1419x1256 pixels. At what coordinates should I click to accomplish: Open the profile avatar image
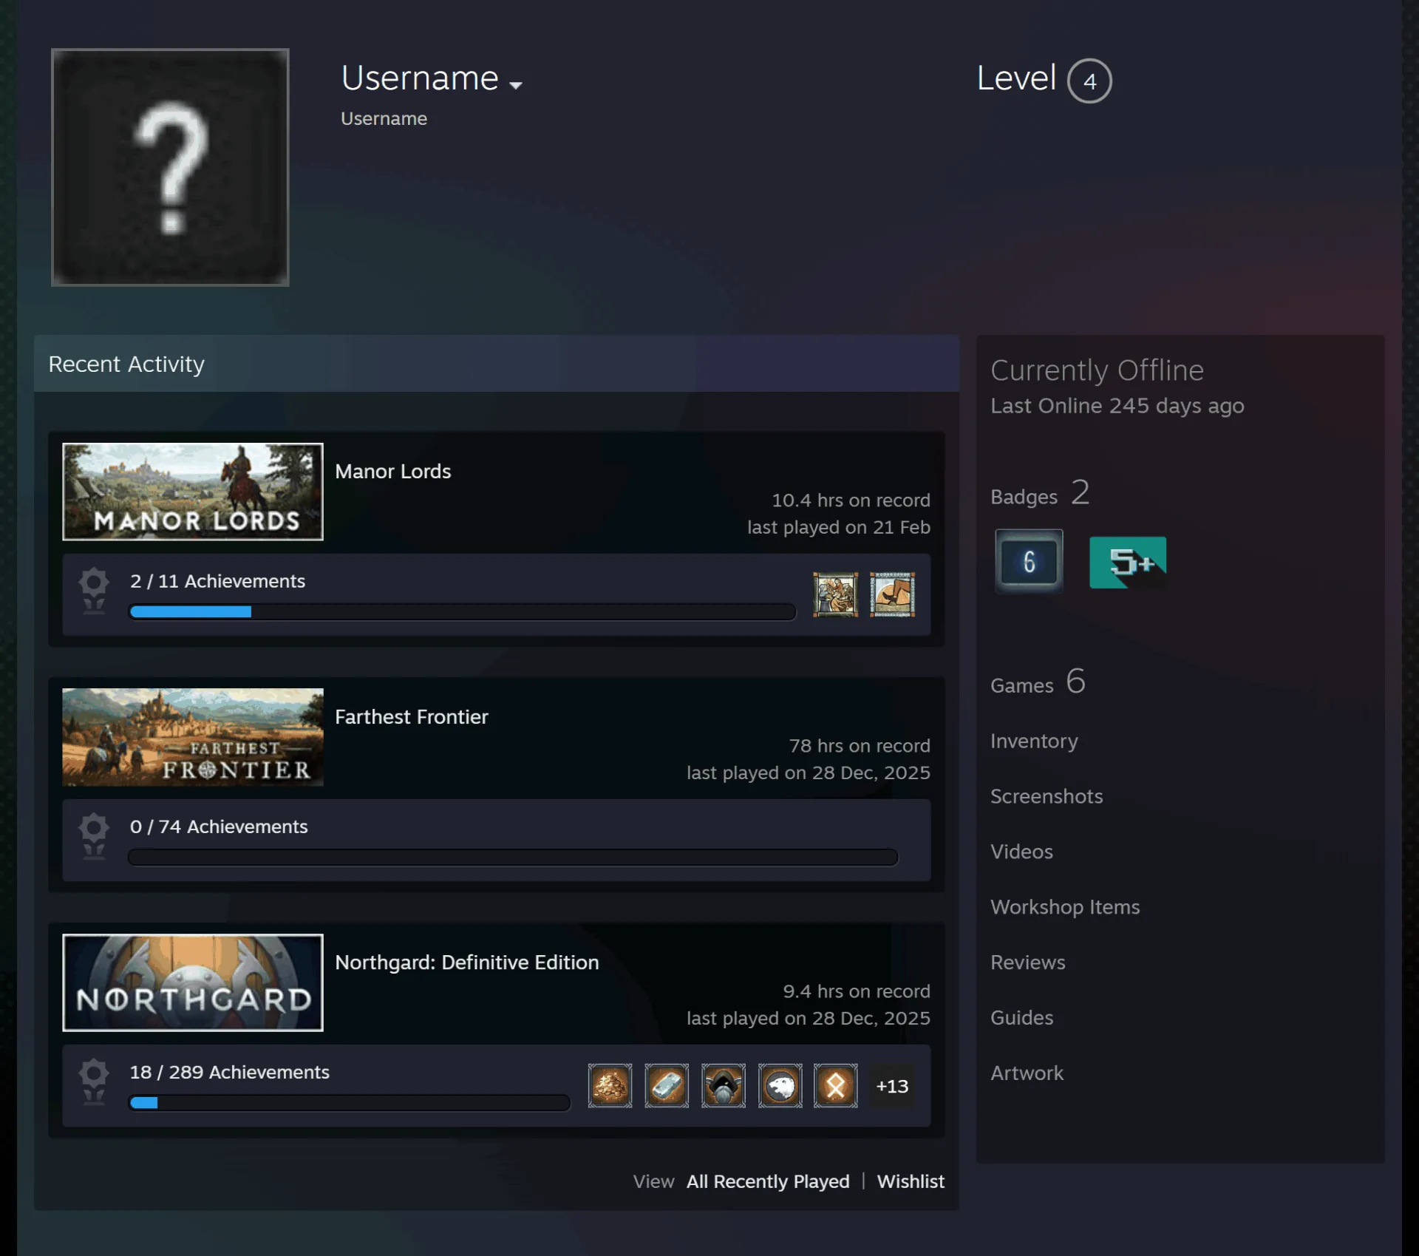coord(170,167)
